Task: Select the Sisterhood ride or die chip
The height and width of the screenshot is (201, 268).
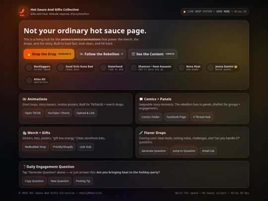Action: pos(112,67)
